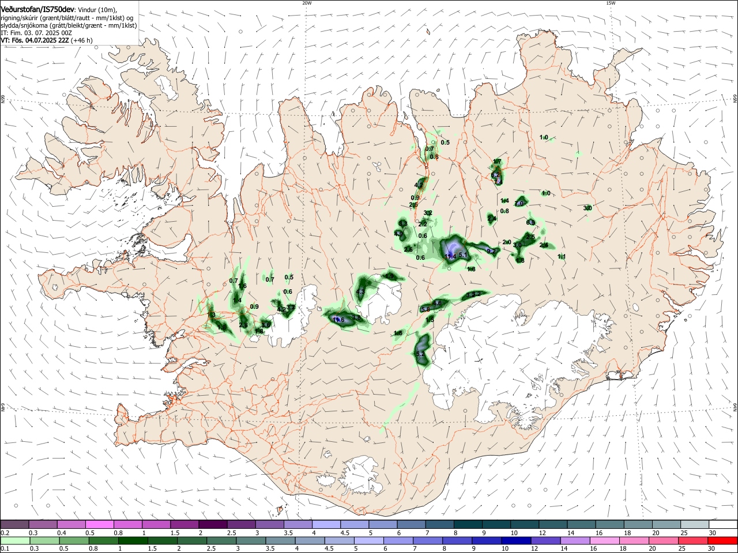Click the 2.2 precipitation value
Viewport: 738px width, 553px height.
pos(423,224)
